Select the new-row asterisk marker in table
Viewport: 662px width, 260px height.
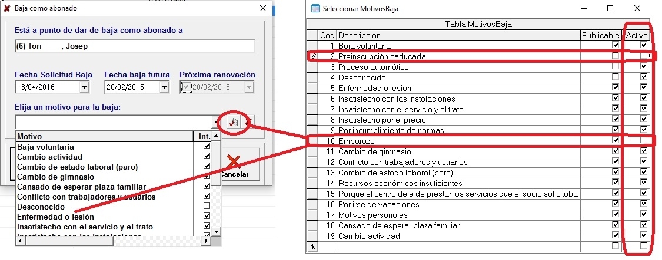click(x=312, y=247)
